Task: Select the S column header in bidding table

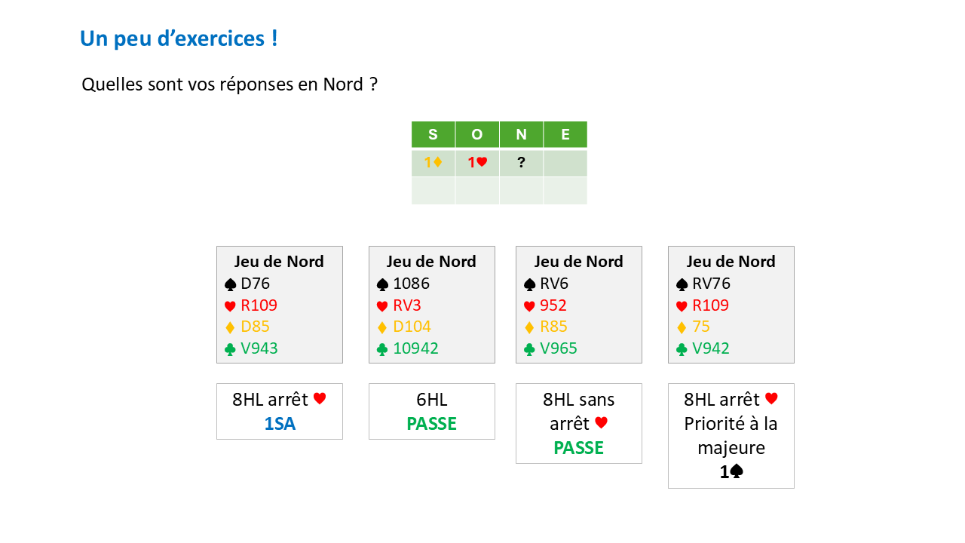Action: point(433,135)
